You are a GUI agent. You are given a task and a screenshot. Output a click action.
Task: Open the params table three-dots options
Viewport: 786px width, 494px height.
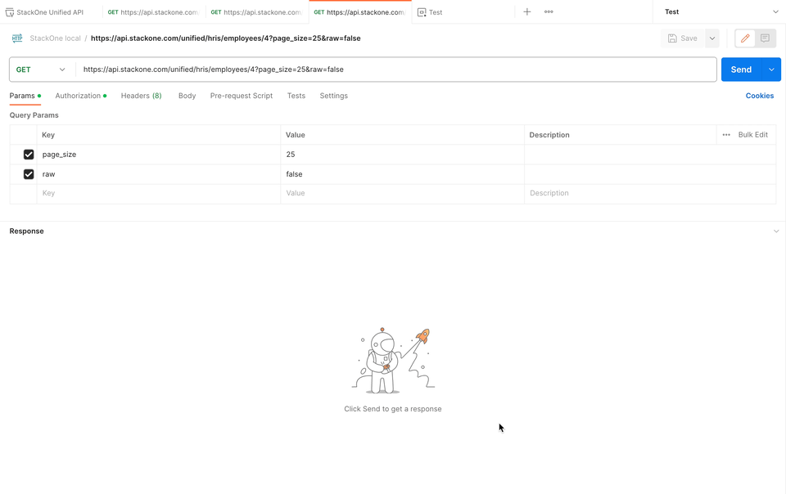[x=726, y=135]
